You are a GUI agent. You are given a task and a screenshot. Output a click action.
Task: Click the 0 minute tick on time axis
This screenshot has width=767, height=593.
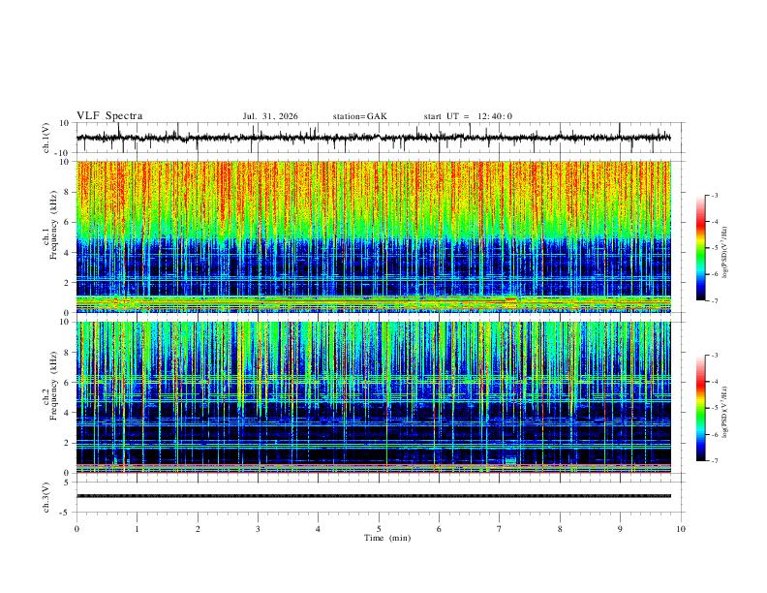coord(77,529)
